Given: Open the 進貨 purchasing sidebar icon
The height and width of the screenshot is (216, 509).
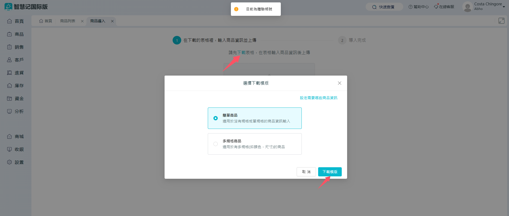Looking at the screenshot, I should (9, 73).
